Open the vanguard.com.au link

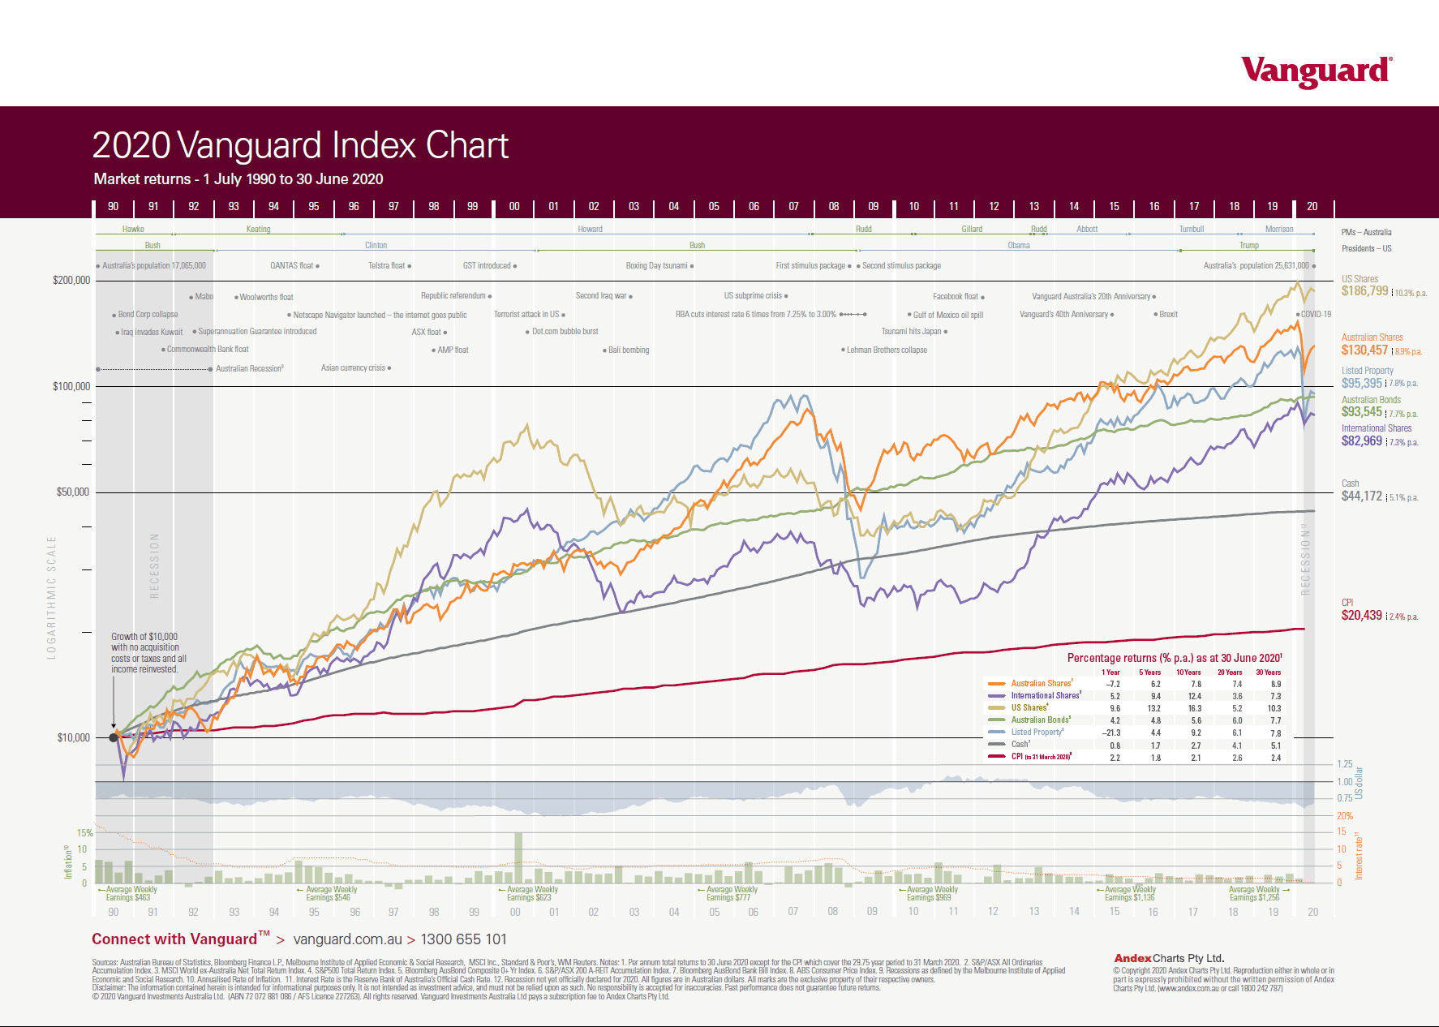point(347,939)
